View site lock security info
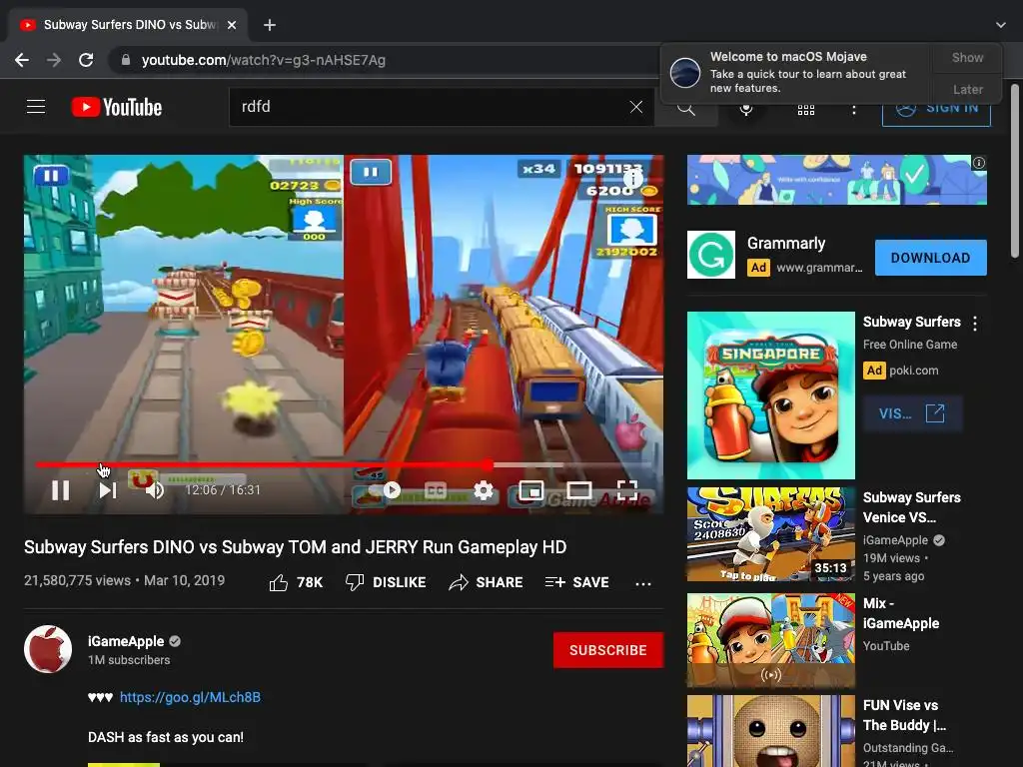This screenshot has width=1023, height=767. pyautogui.click(x=125, y=60)
